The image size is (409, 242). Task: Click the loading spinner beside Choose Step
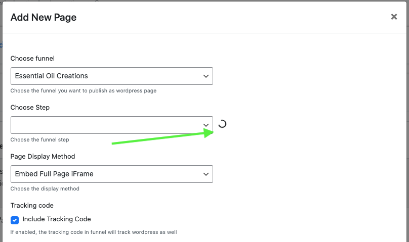[x=222, y=124]
